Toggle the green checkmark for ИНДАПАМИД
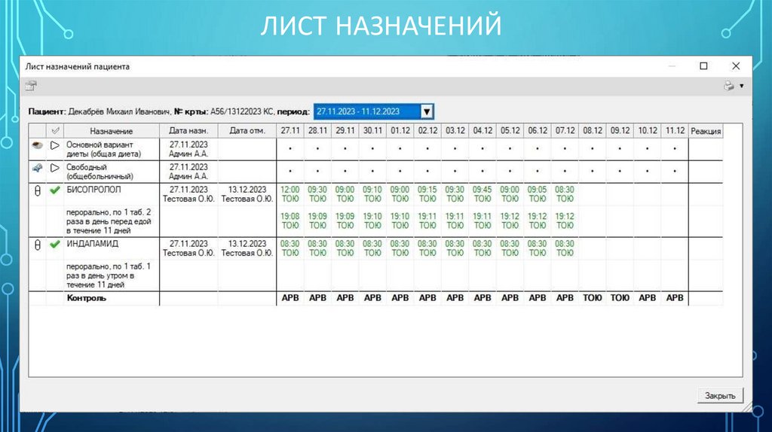Viewport: 772px width, 432px height. pyautogui.click(x=54, y=244)
